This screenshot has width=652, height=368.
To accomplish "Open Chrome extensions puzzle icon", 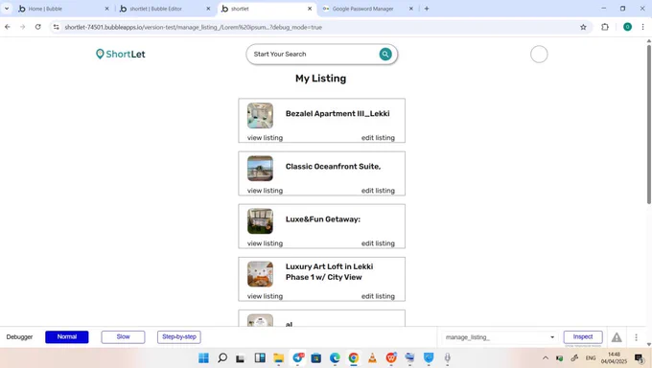I will [605, 27].
